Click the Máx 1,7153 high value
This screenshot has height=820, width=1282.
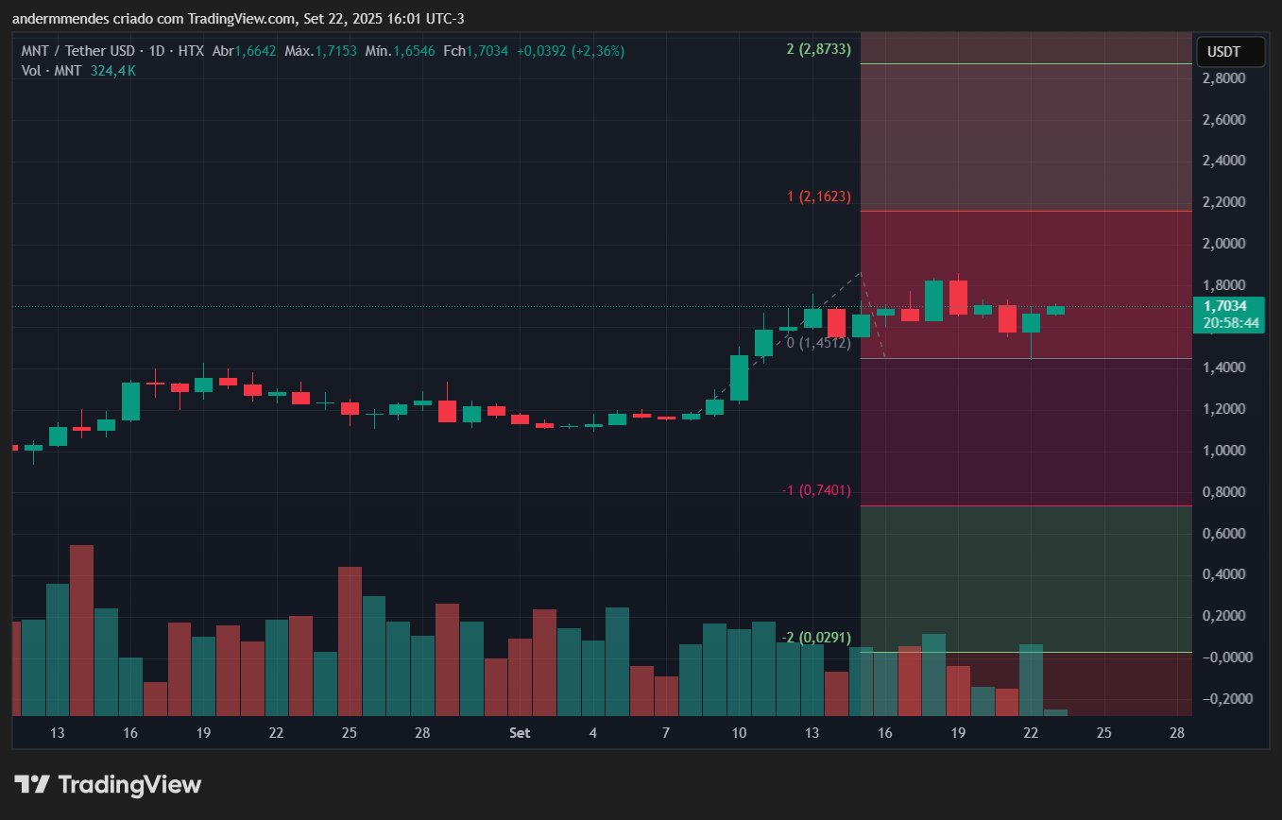(x=334, y=51)
